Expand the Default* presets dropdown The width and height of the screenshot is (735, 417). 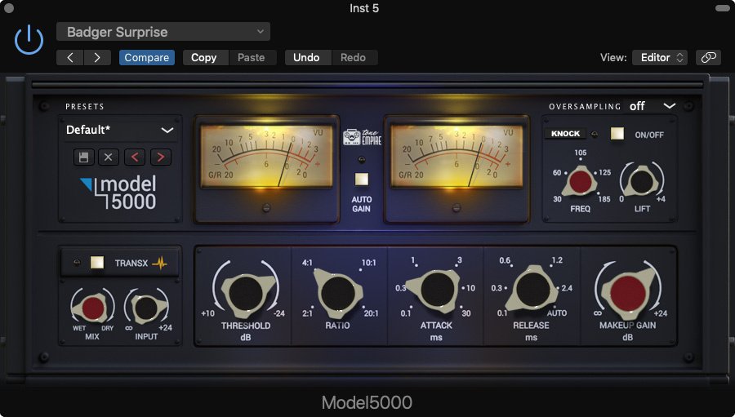point(119,130)
